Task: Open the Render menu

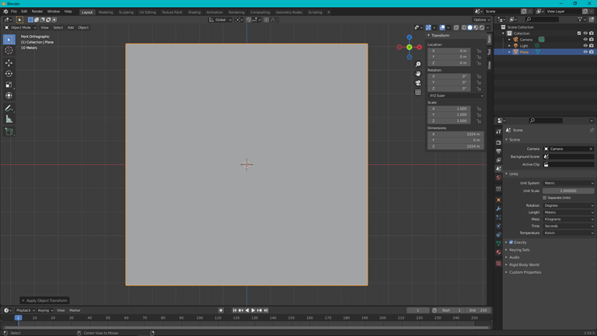Action: [37, 12]
